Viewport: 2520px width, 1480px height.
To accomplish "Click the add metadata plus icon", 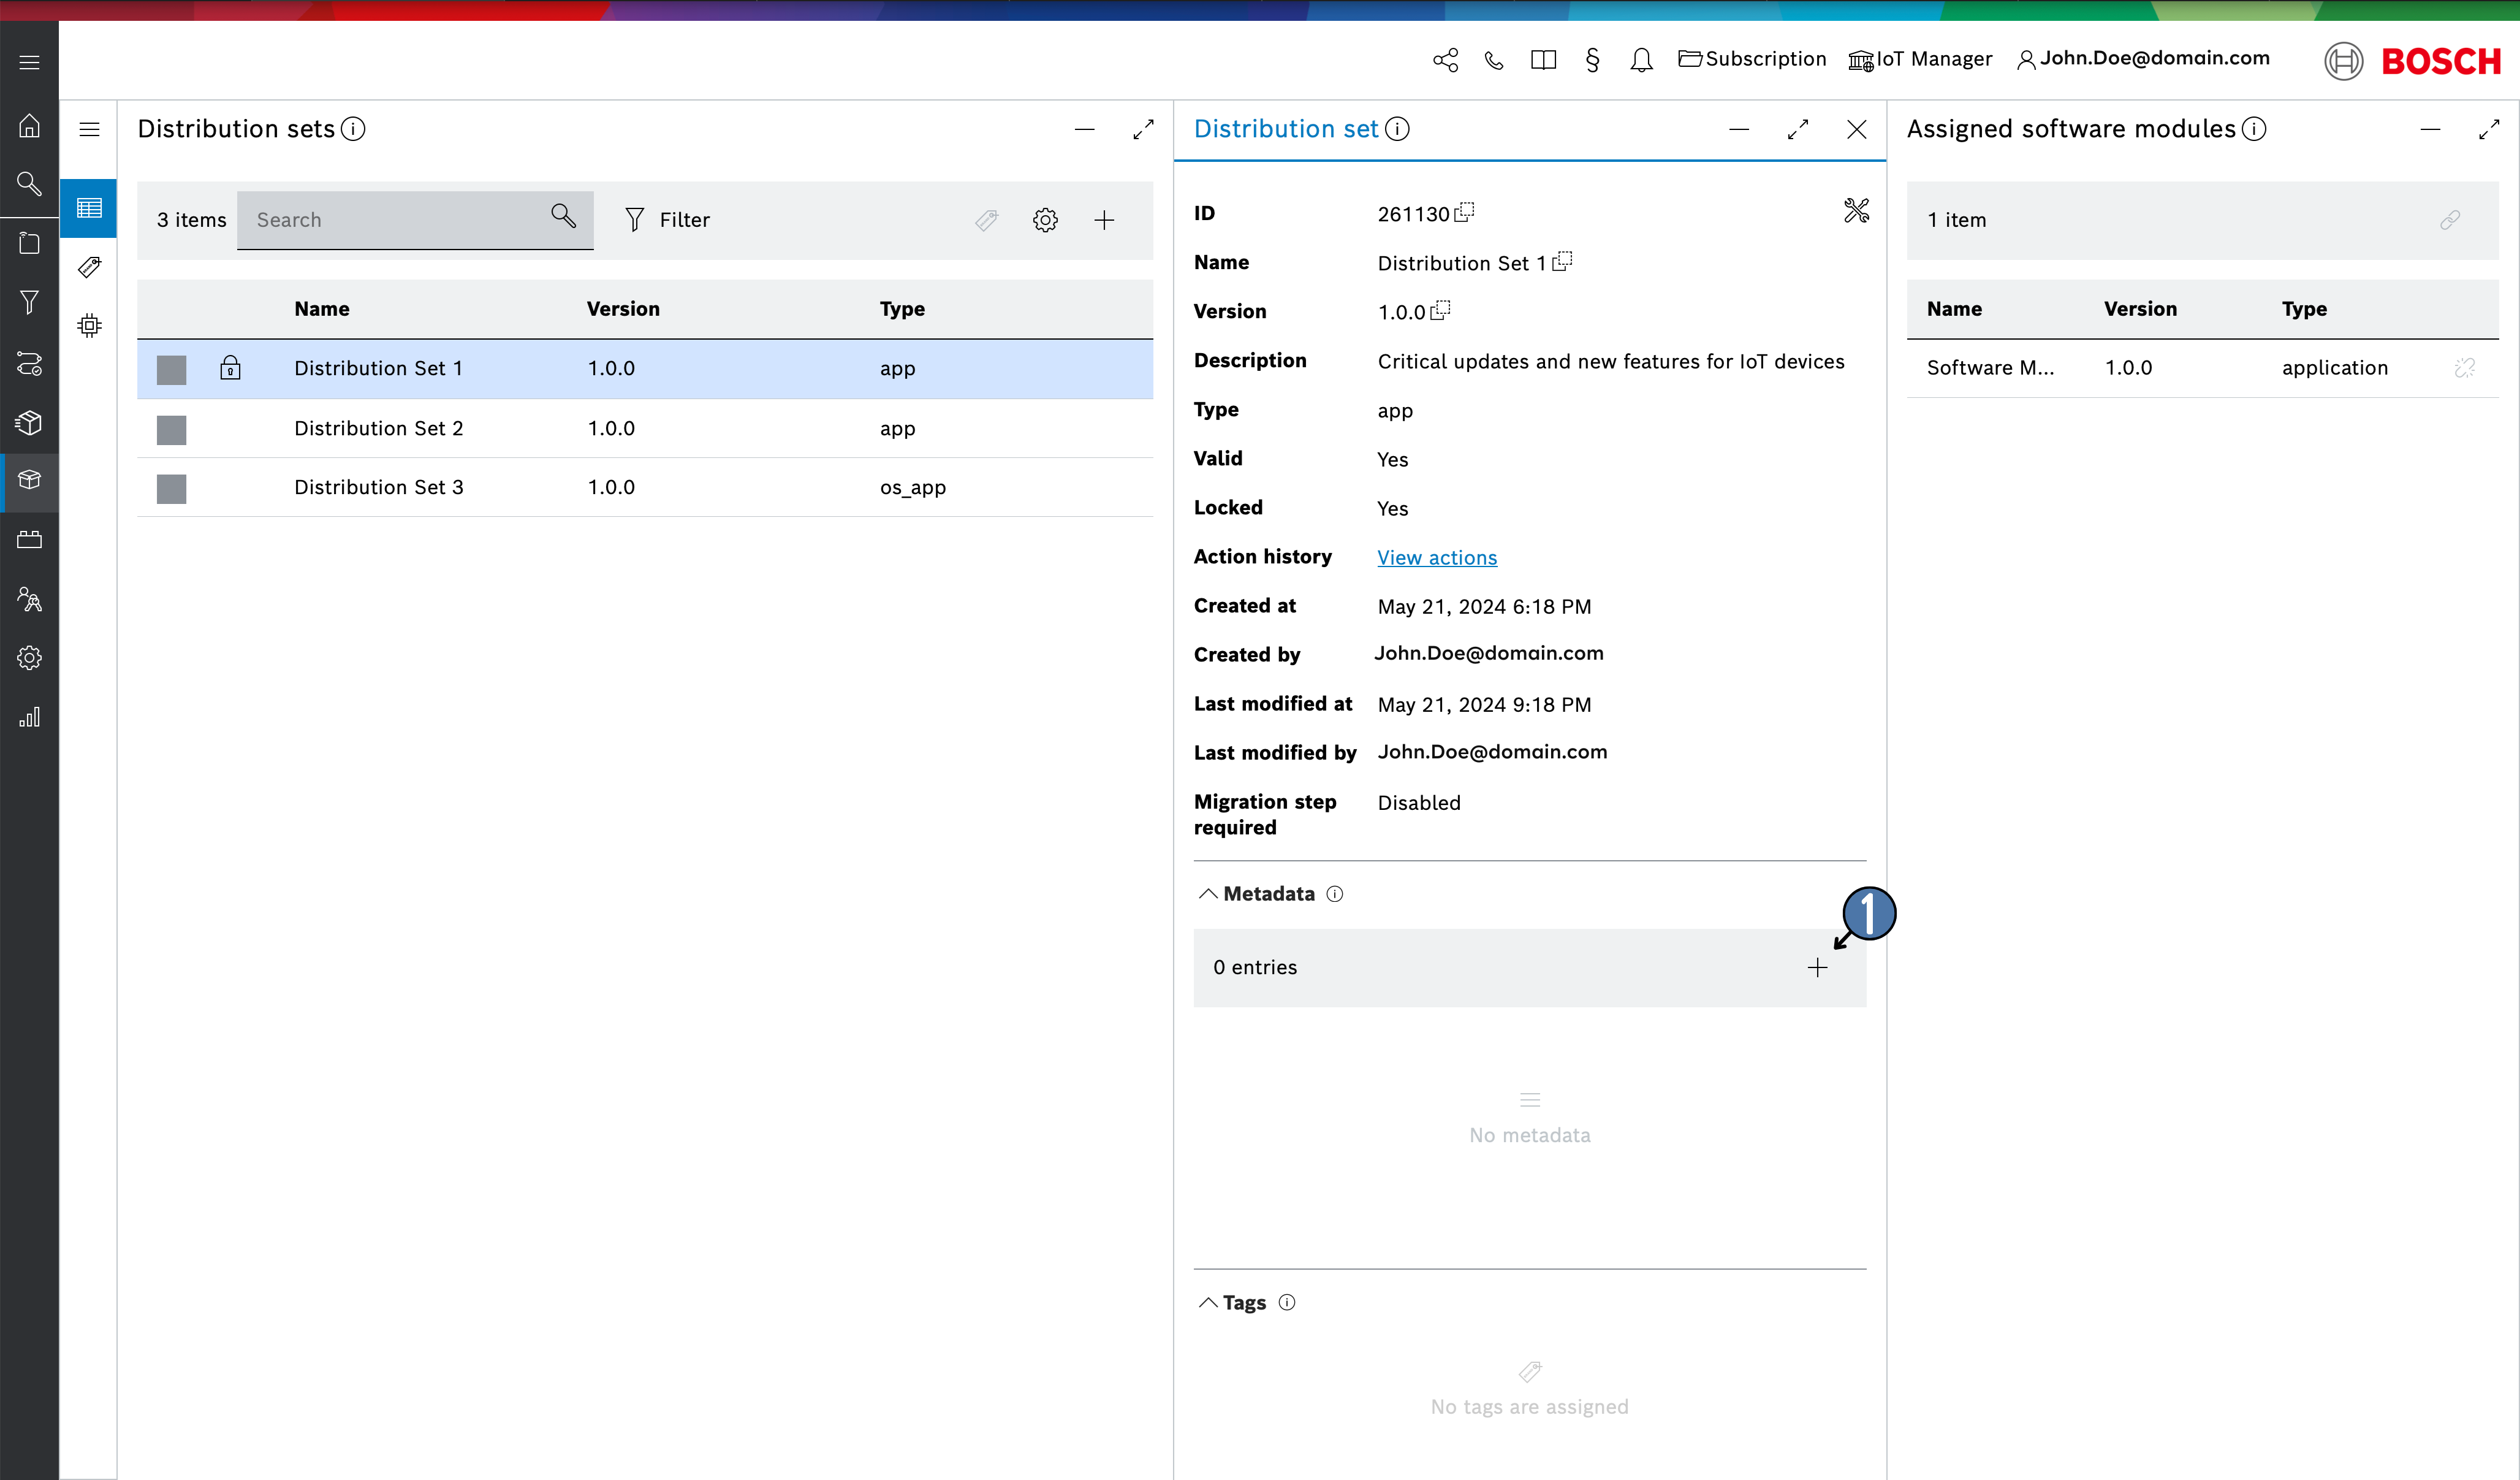I will 1816,967.
